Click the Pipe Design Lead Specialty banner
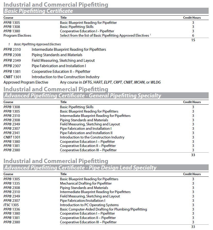This screenshot has height=230, width=213. click(80, 168)
